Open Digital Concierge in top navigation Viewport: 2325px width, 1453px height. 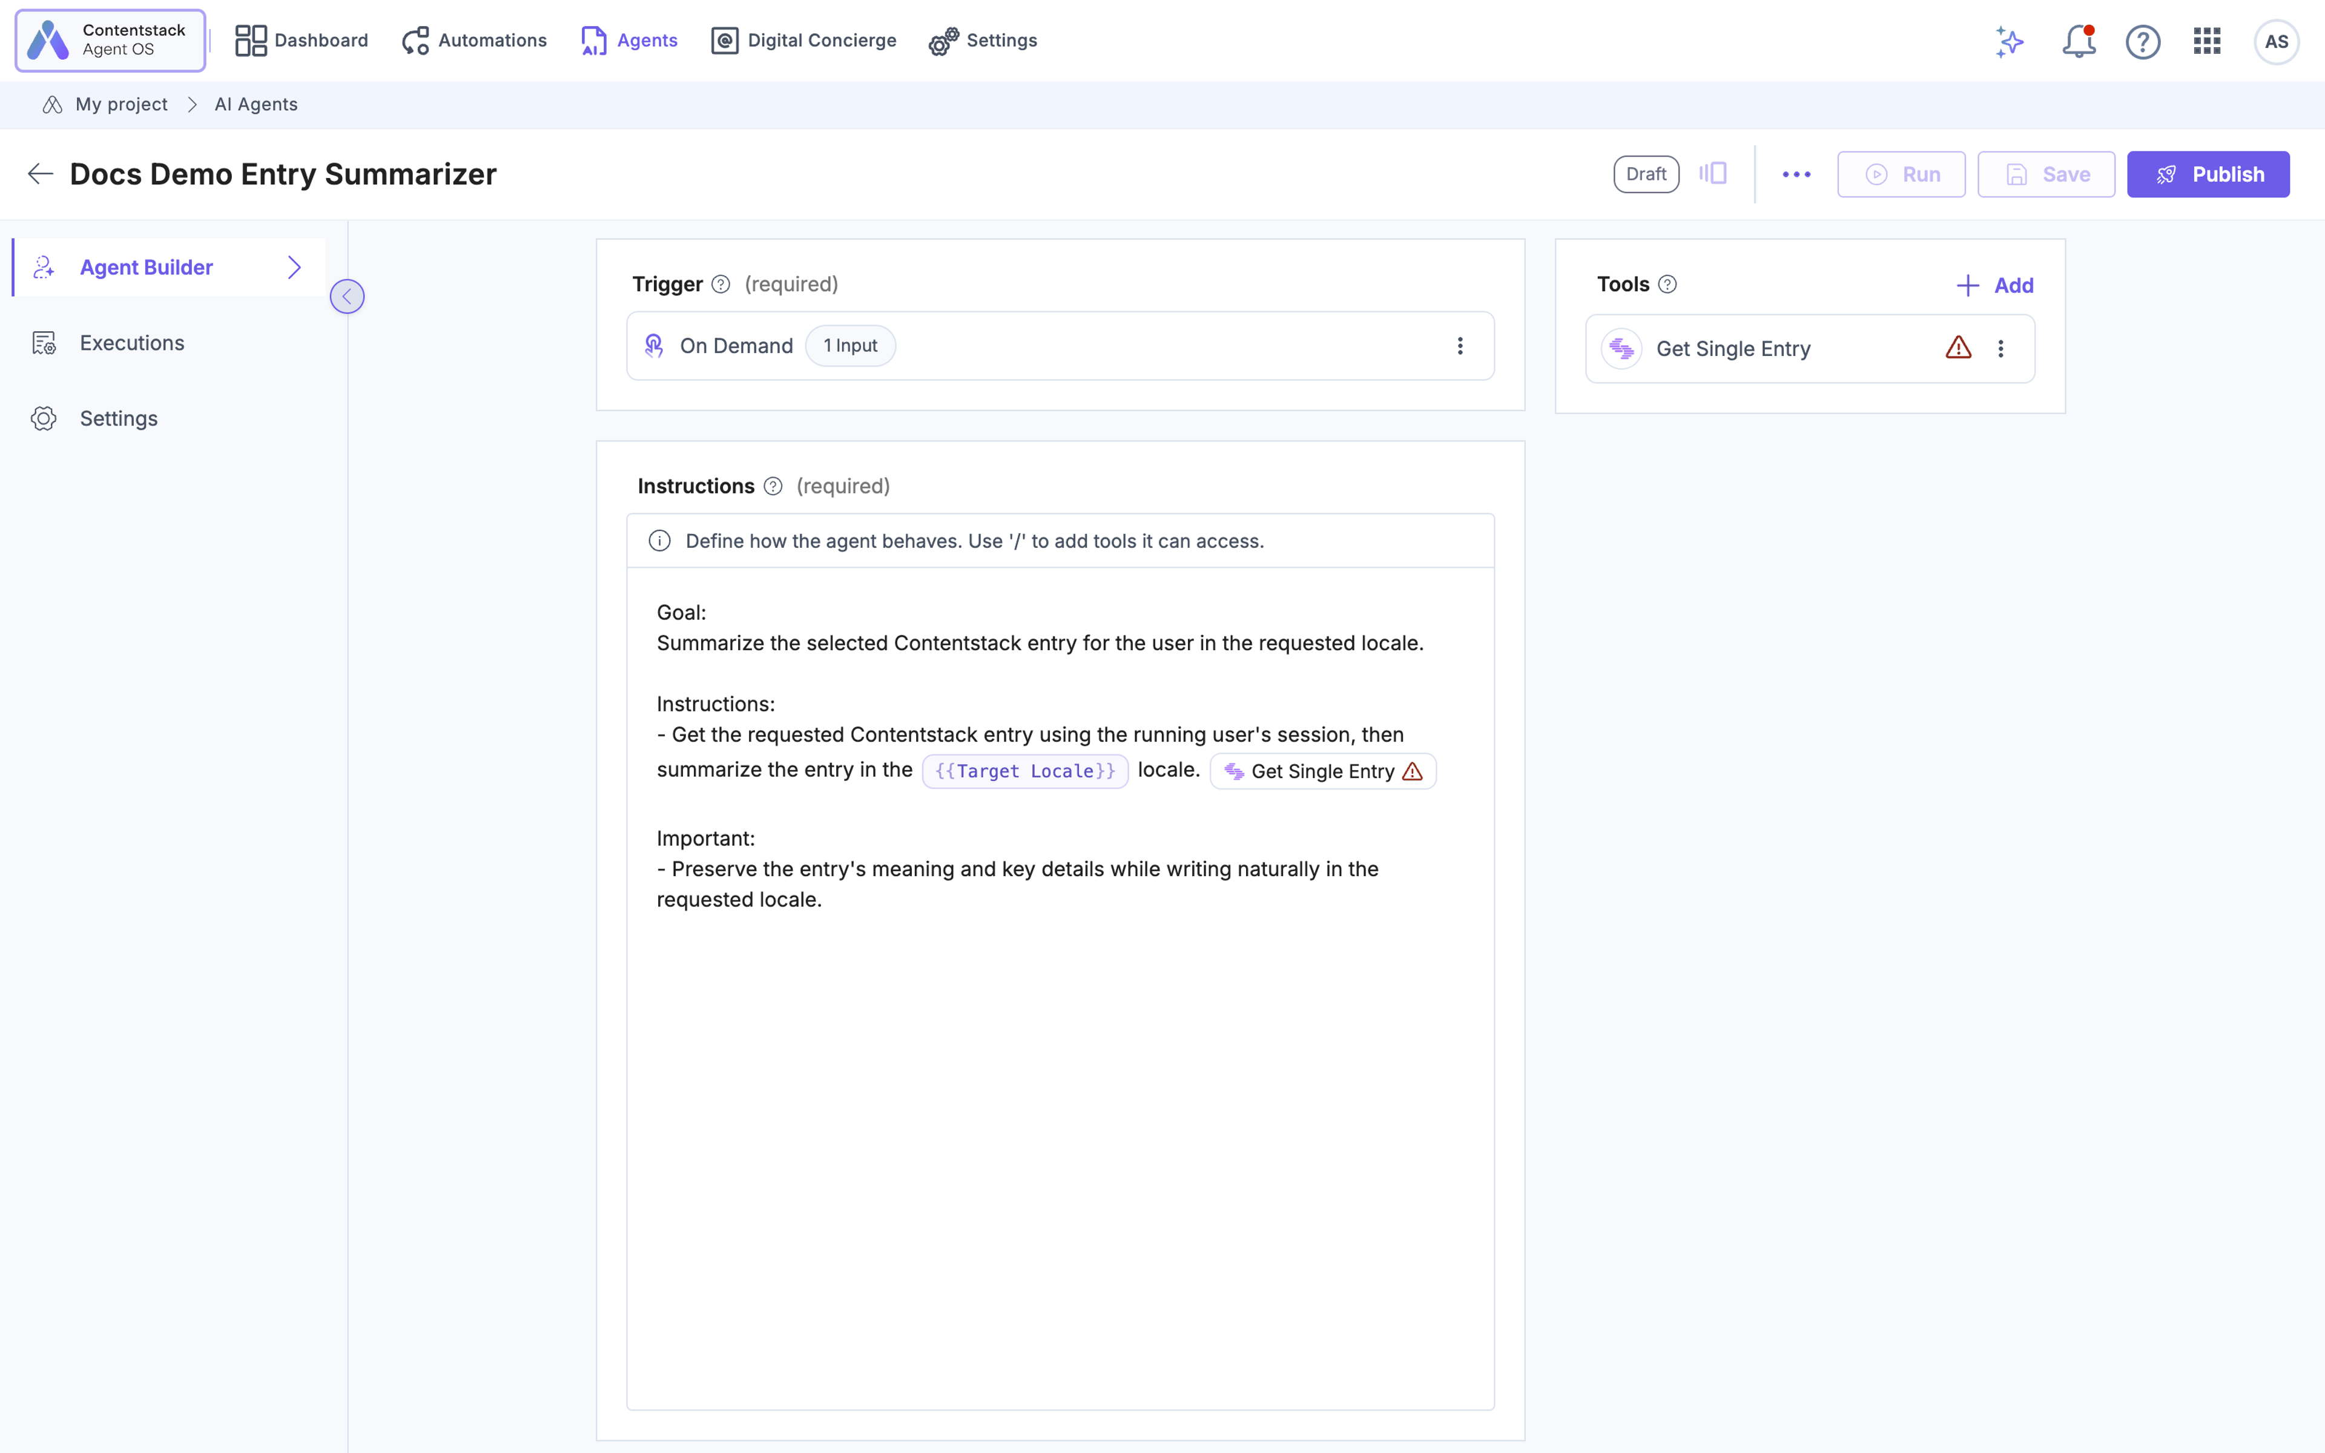point(803,41)
